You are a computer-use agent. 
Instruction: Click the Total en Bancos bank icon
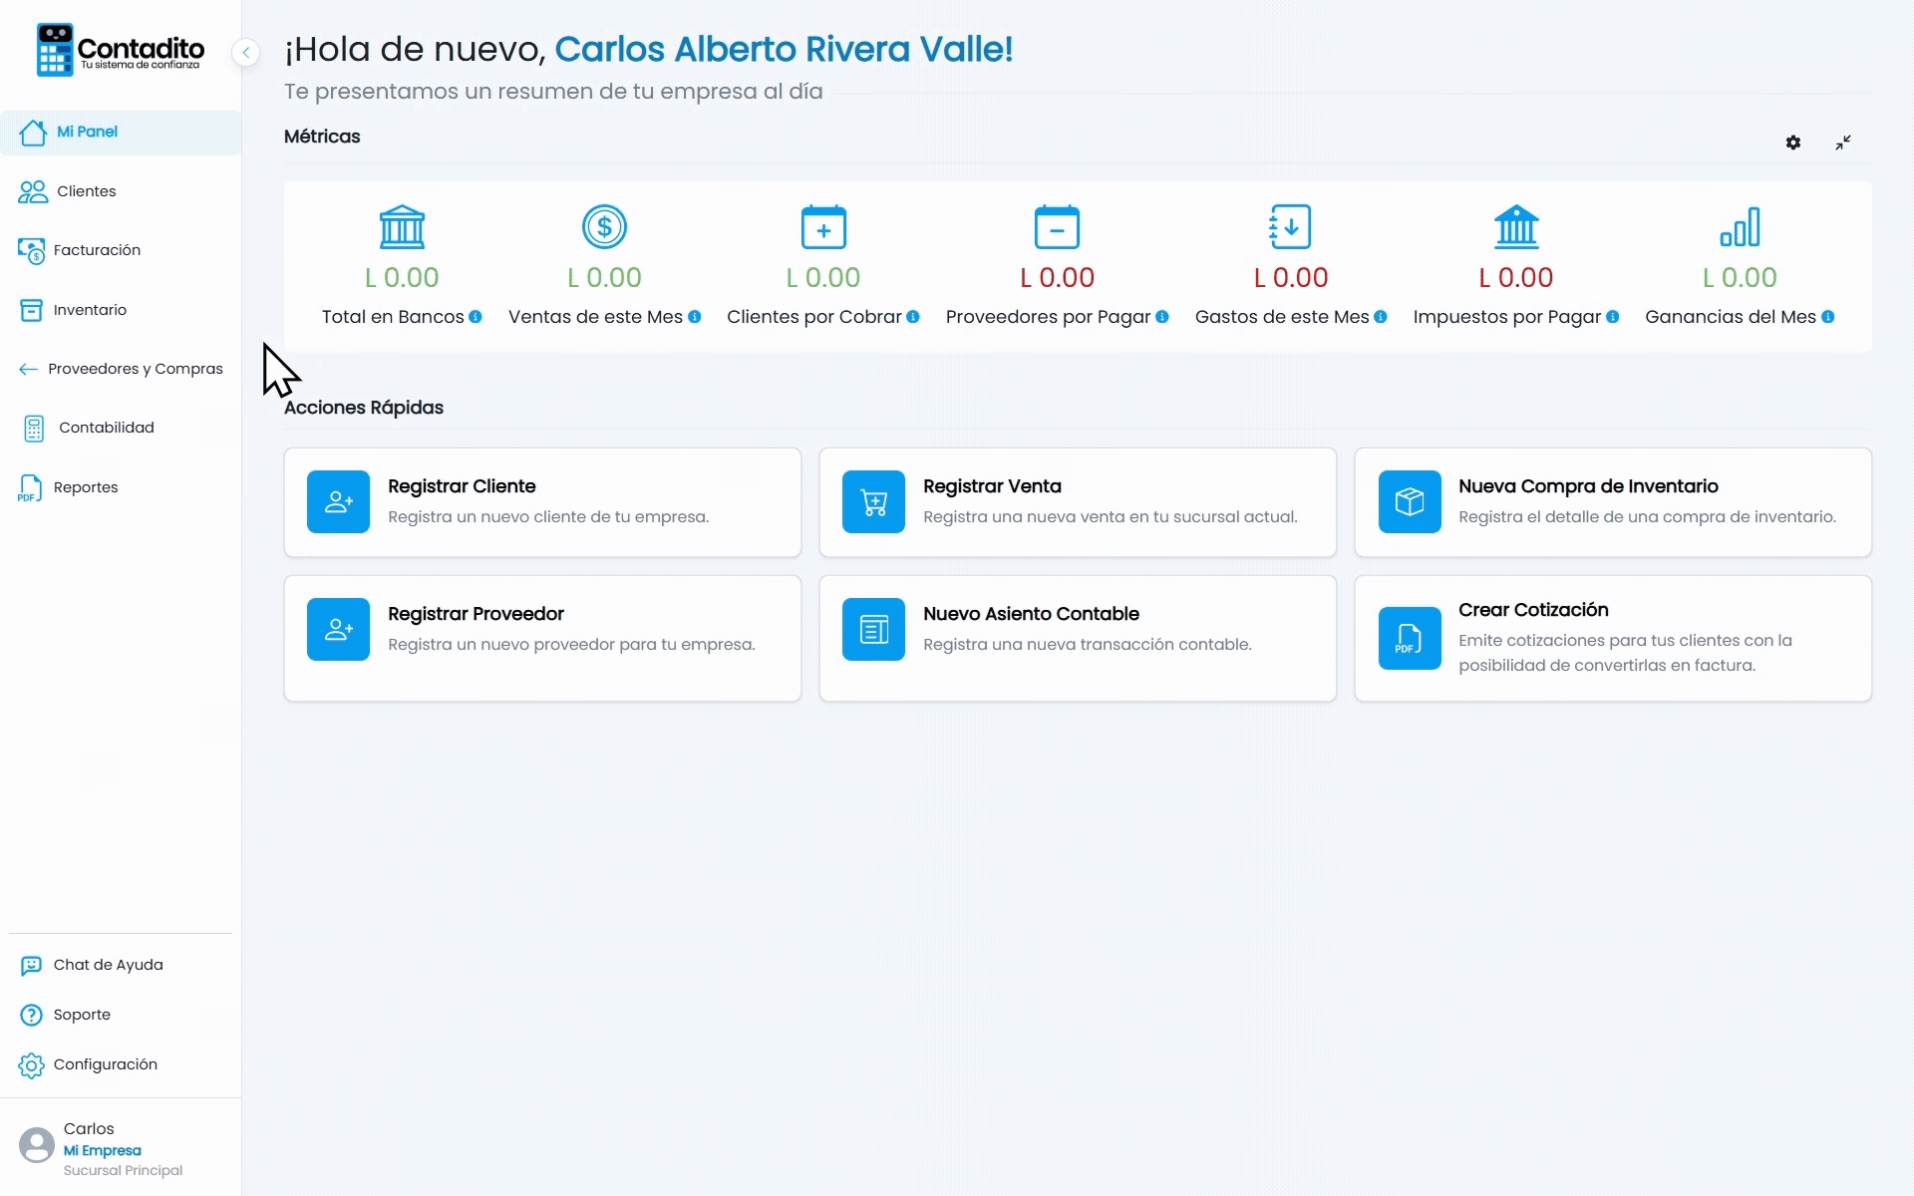click(x=402, y=227)
